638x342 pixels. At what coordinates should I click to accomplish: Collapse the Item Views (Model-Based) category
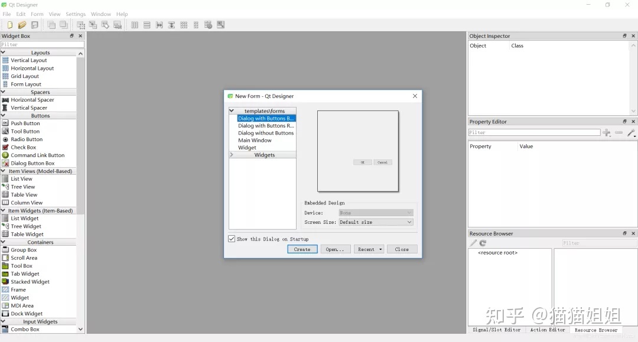4,171
